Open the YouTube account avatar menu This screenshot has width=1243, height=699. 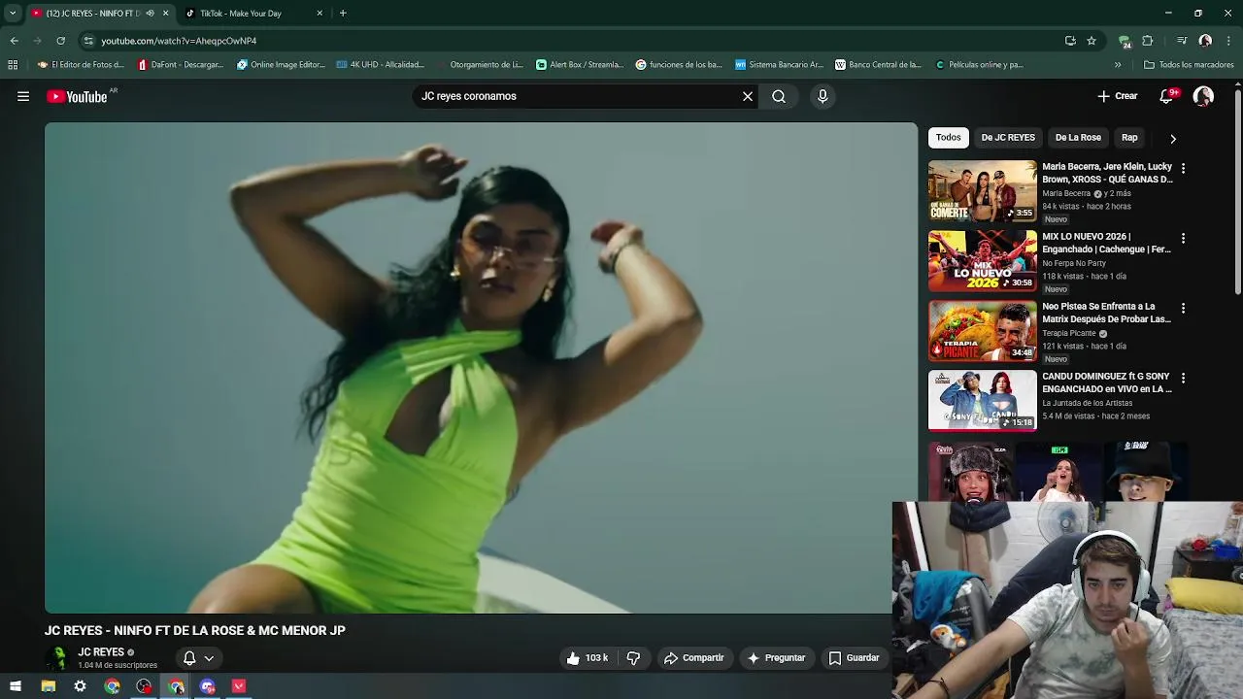(x=1203, y=96)
